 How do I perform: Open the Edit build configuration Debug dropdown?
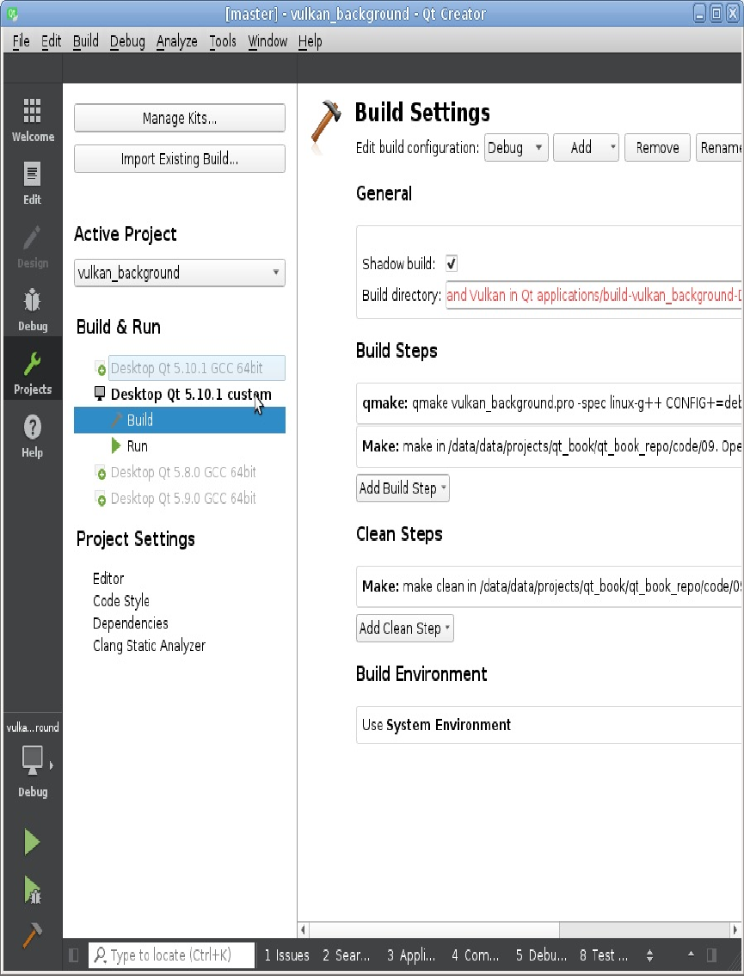[516, 148]
